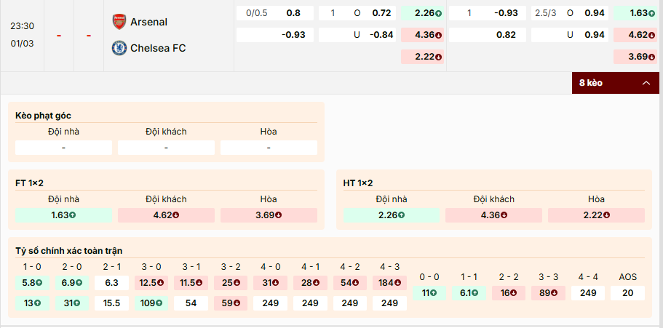663x328 pixels.
Task: Click the Arsenal team name
Action: (x=148, y=22)
